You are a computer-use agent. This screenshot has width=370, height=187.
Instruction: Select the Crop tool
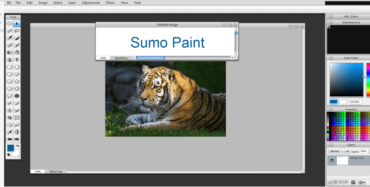(10, 117)
